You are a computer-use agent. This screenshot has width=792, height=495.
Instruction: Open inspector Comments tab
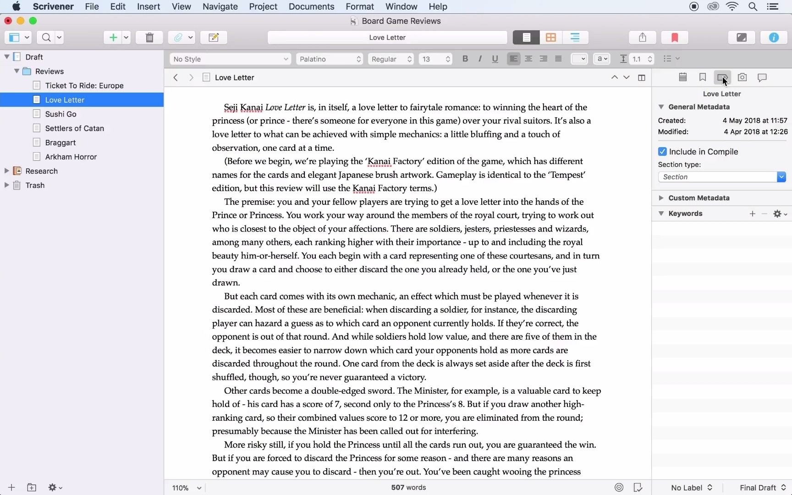(x=762, y=77)
